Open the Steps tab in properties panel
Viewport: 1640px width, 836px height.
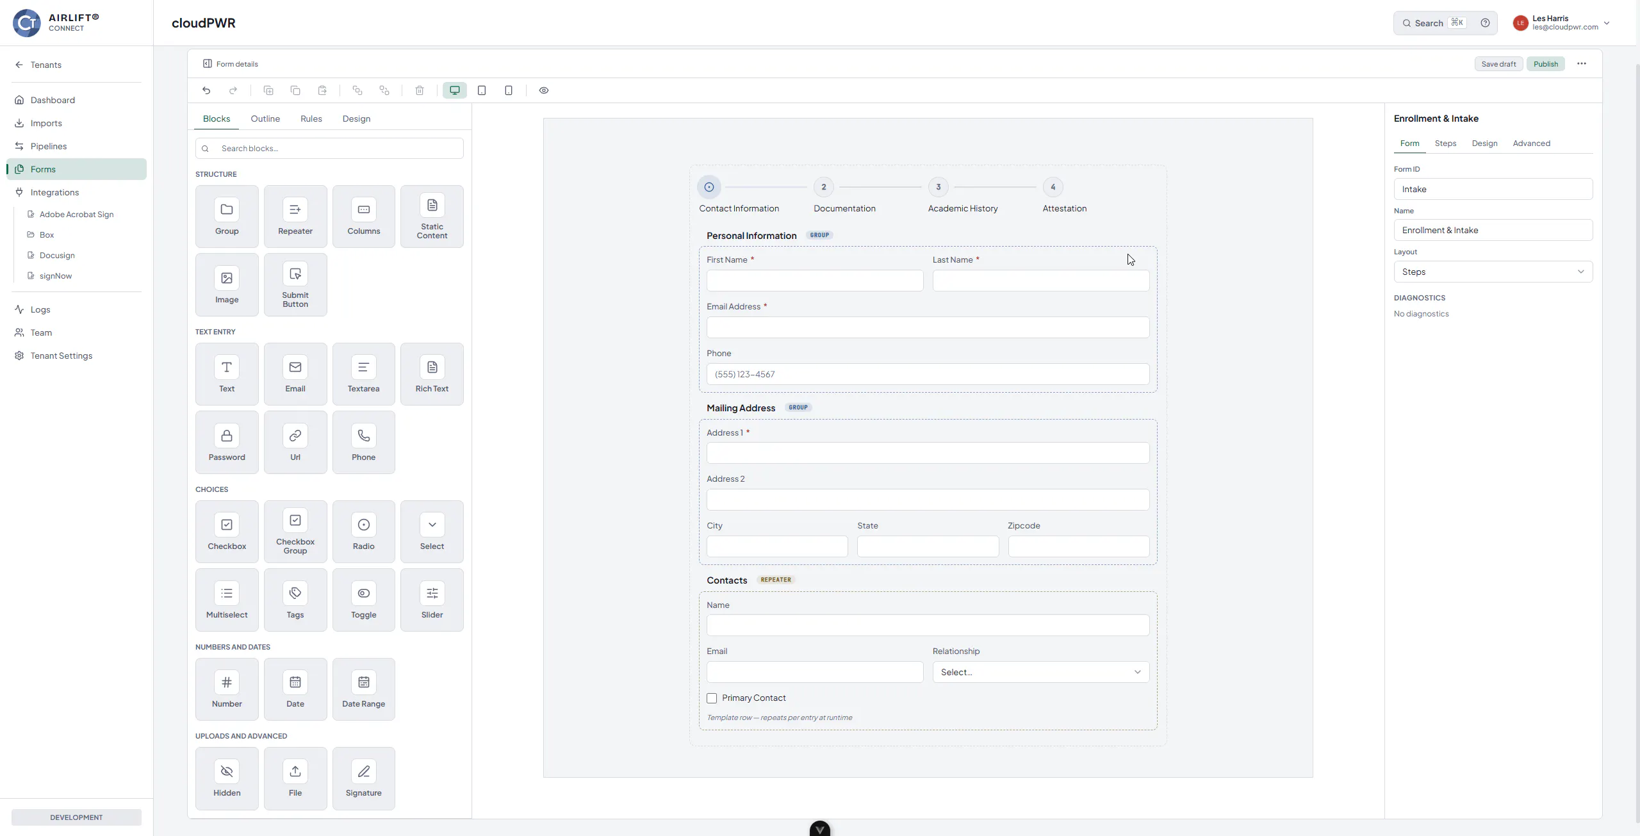pyautogui.click(x=1445, y=143)
